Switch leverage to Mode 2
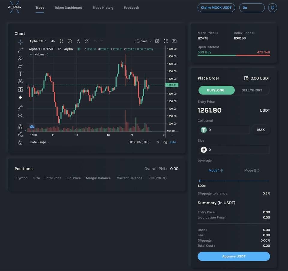This screenshot has height=271, width=288. pos(250,170)
